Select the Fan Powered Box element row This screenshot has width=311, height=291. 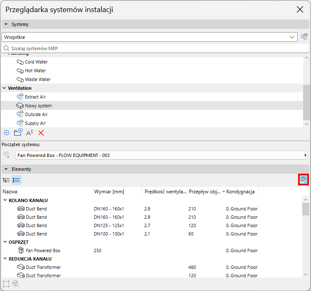152,251
